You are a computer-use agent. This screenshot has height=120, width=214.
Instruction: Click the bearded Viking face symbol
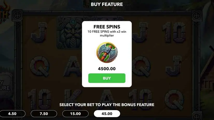(70, 33)
